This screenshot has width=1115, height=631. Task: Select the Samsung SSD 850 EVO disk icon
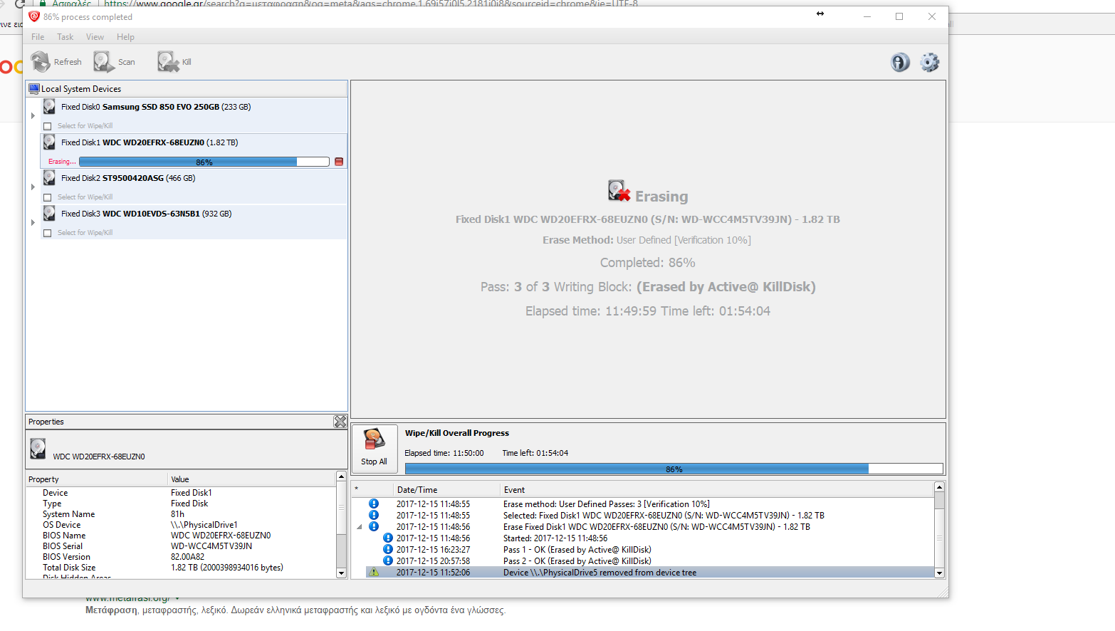point(49,107)
